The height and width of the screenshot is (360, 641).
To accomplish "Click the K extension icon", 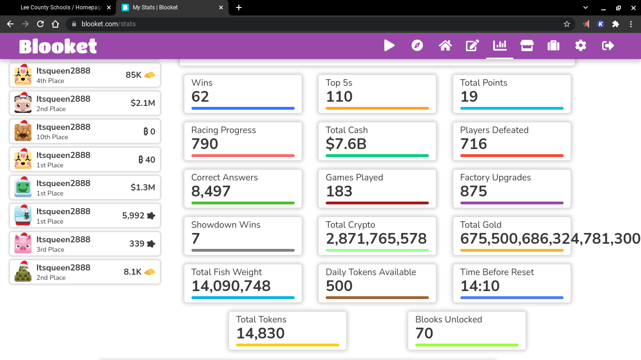I will tap(601, 24).
